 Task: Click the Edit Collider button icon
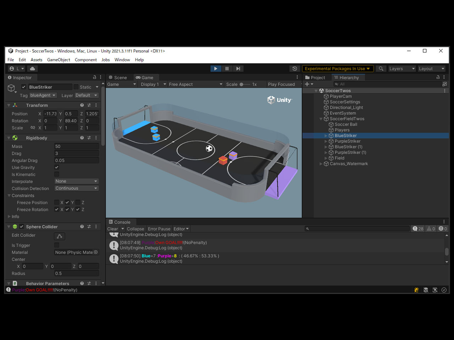tap(60, 236)
